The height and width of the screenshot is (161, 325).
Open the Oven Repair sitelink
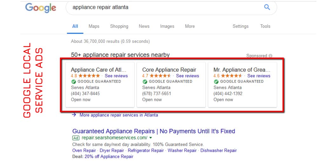(84, 151)
